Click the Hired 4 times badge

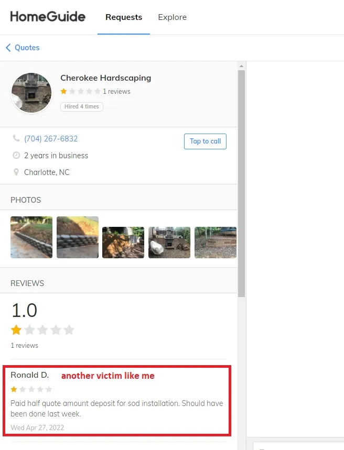click(x=82, y=106)
